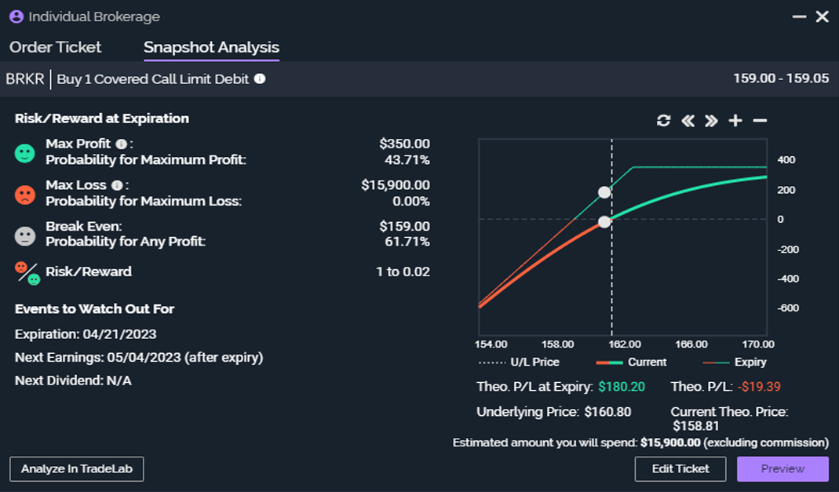Click the Risk/Reward faces icon
This screenshot has height=492, width=839.
coord(27,272)
